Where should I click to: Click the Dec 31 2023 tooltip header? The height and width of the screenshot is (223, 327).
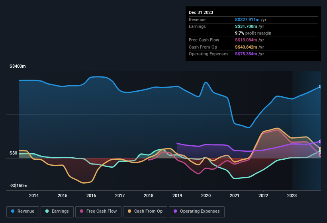click(201, 12)
